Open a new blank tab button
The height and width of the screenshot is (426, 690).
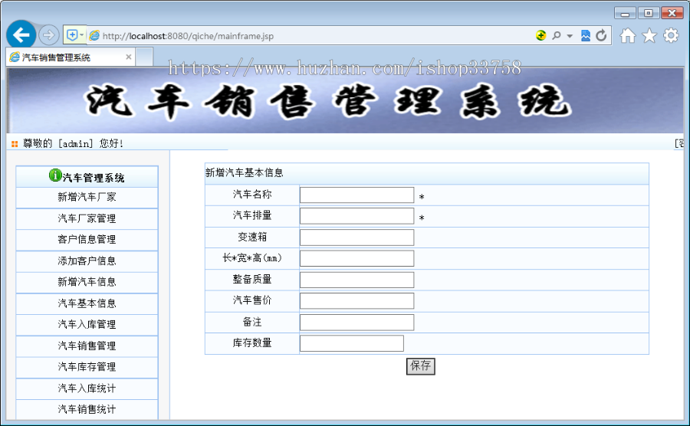144,57
